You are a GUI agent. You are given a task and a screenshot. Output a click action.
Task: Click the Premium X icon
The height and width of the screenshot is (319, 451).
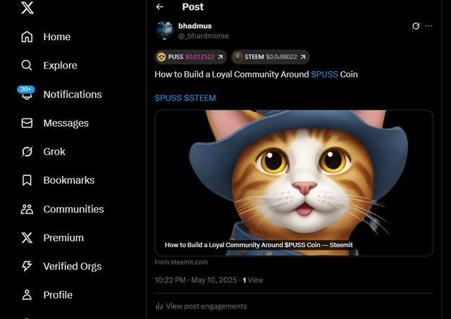coord(27,238)
